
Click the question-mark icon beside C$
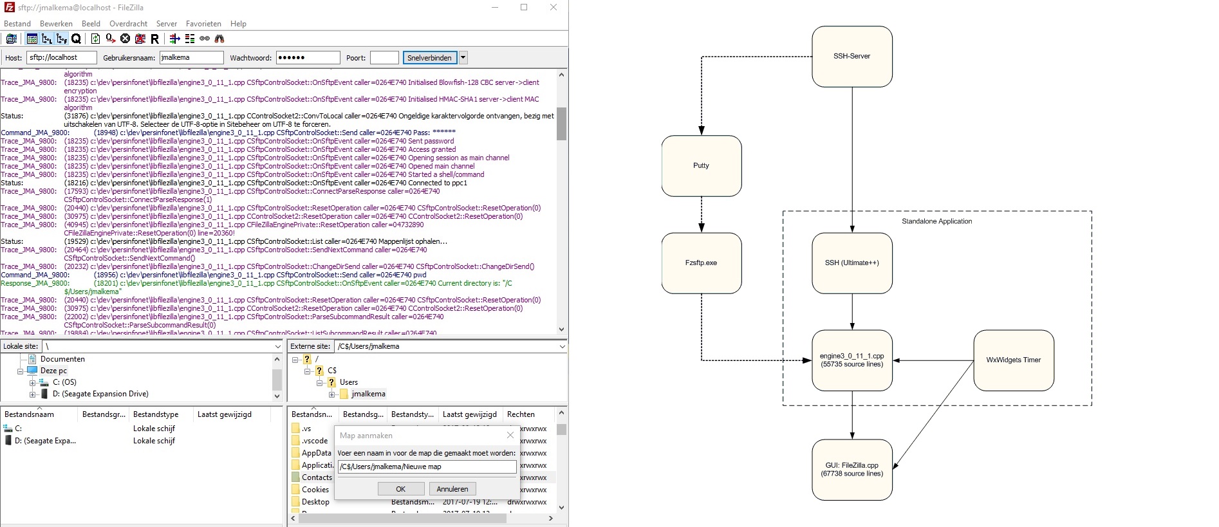pos(319,371)
